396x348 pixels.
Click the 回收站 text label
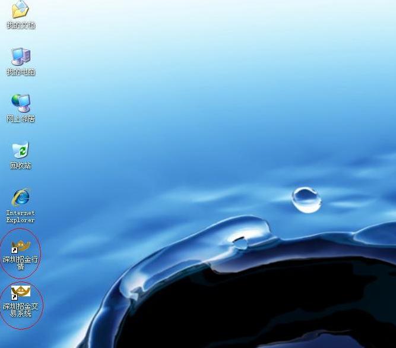pos(21,166)
